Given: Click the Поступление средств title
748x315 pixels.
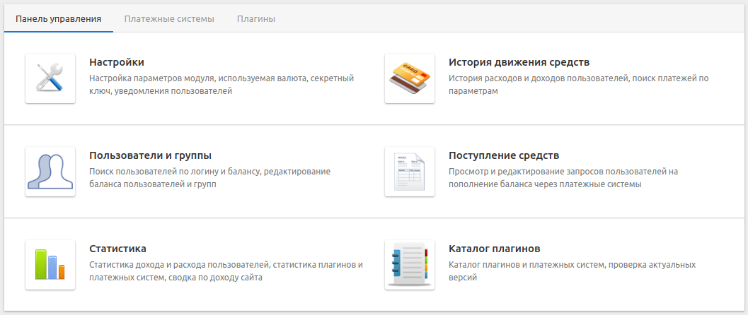Looking at the screenshot, I should [504, 155].
